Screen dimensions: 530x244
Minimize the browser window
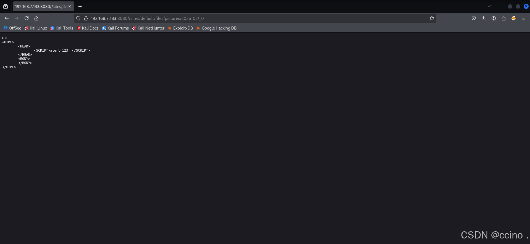(510, 6)
